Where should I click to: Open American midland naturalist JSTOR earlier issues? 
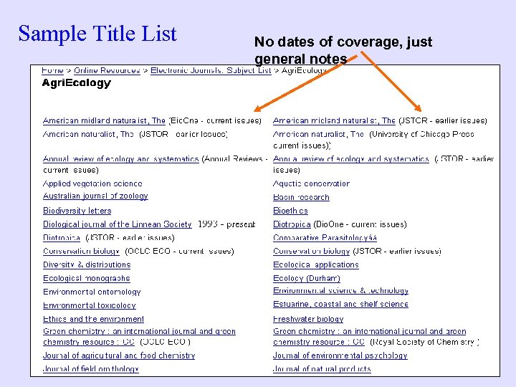(x=334, y=120)
